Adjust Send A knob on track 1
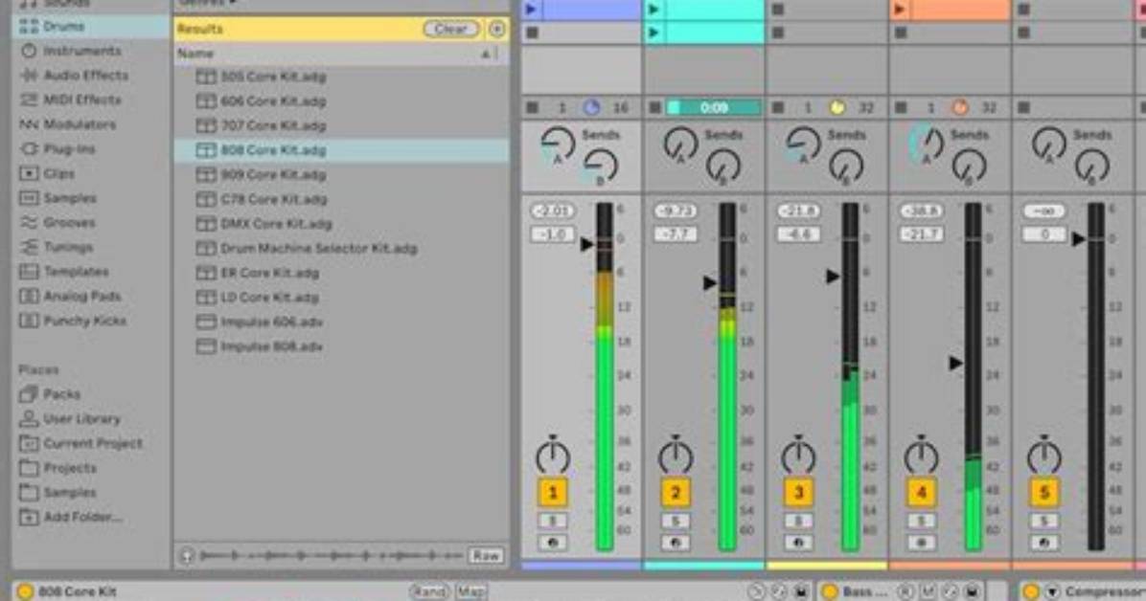Image resolution: width=1146 pixels, height=601 pixels. tap(557, 145)
